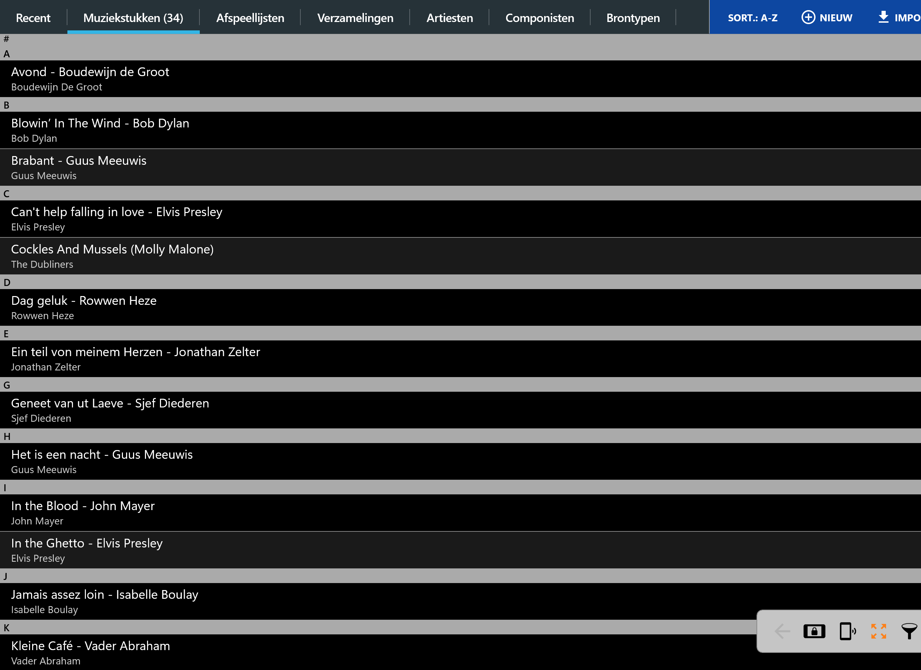The width and height of the screenshot is (921, 670).
Task: Select the Muziekstukken (34) tab
Action: pyautogui.click(x=133, y=17)
